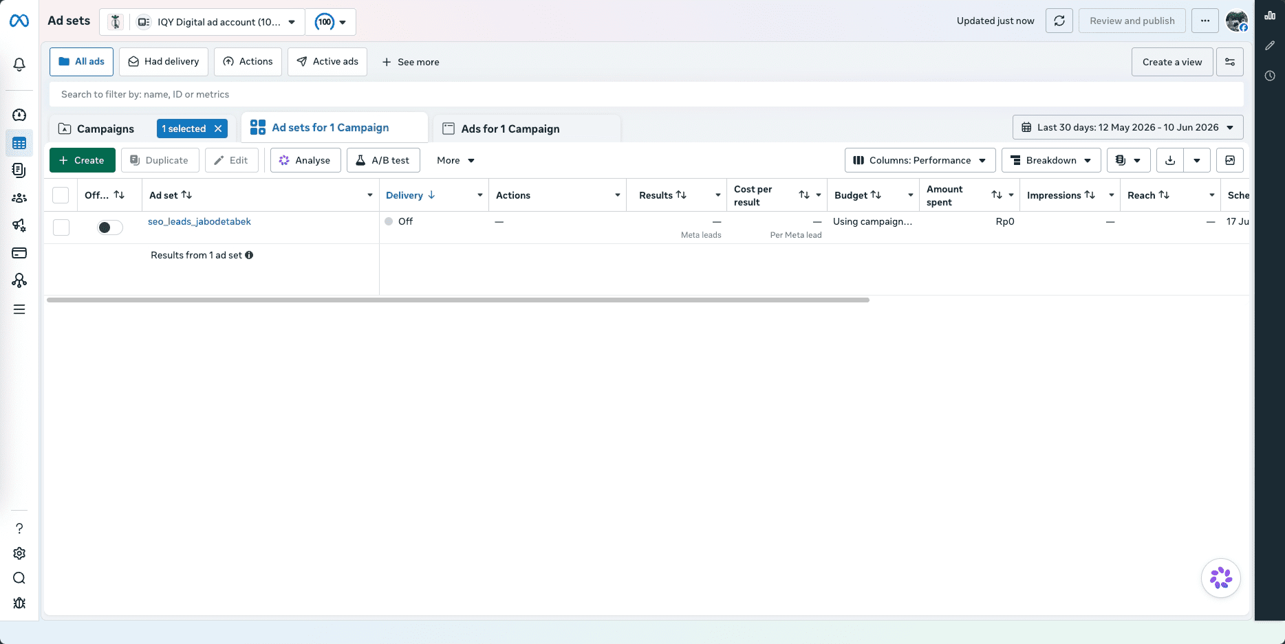Open Help question mark icon
1285x644 pixels.
19,529
